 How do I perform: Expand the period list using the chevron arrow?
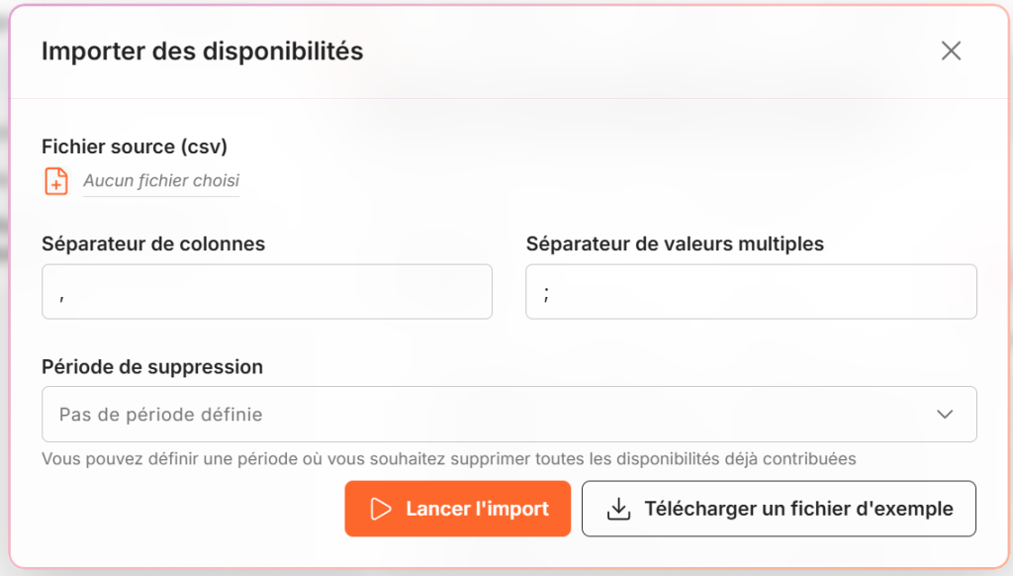click(945, 415)
